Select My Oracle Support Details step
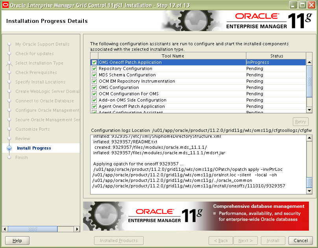The width and height of the screenshot is (318, 248). (x=43, y=44)
